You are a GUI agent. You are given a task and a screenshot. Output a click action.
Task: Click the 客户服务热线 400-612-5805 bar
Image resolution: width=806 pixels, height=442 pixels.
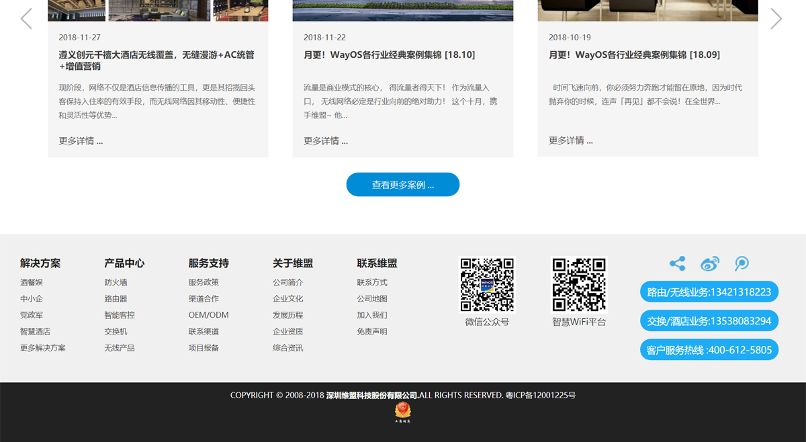click(x=709, y=349)
